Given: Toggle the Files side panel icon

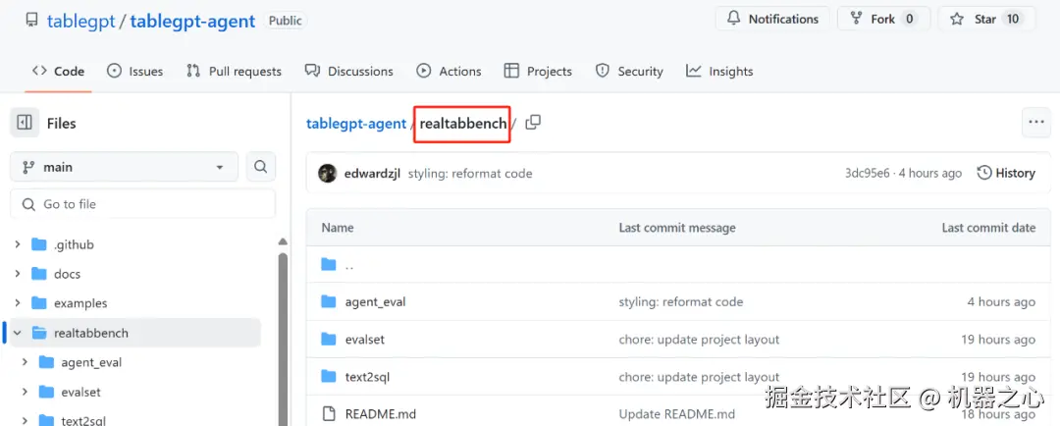Looking at the screenshot, I should tap(25, 123).
